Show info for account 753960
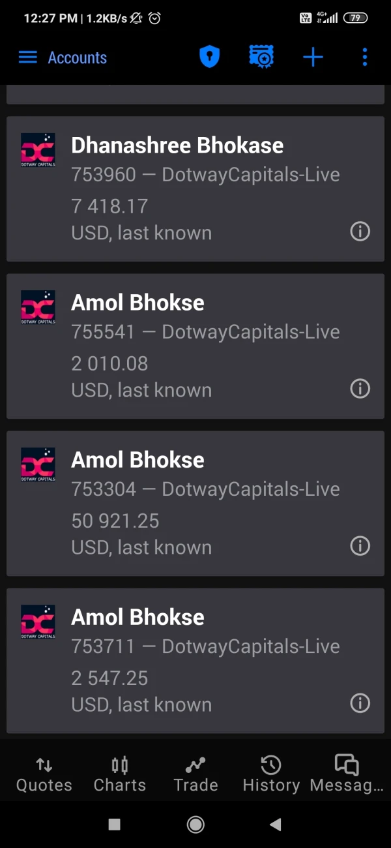 click(360, 231)
